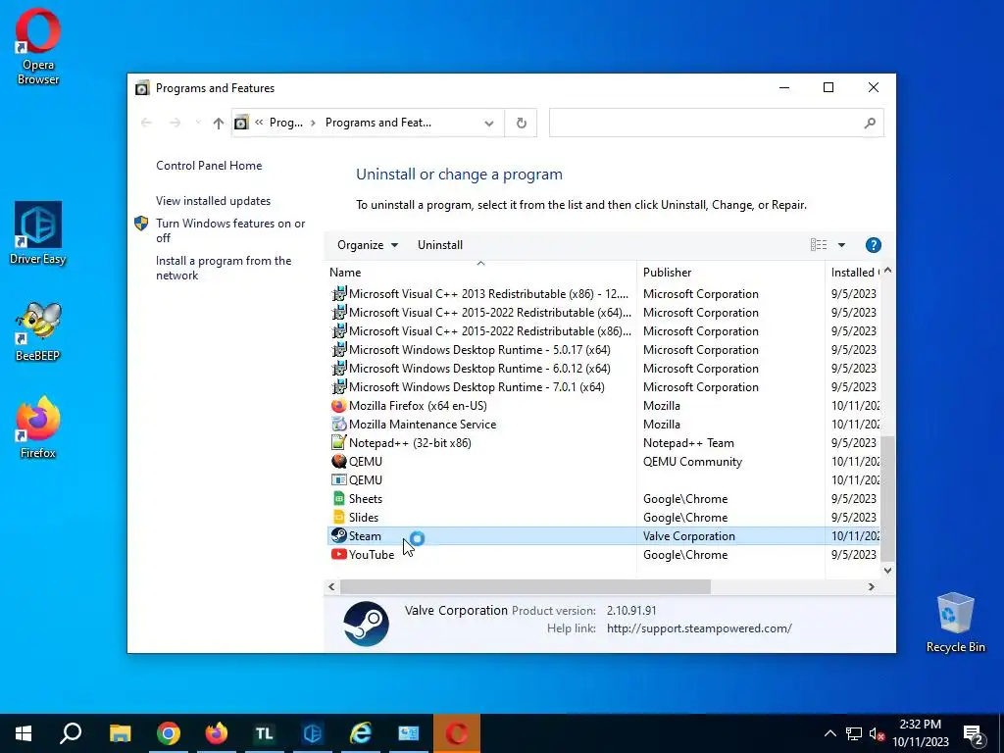Viewport: 1004px width, 753px height.
Task: Click the Mozilla Maintenance Service icon
Action: pos(338,425)
